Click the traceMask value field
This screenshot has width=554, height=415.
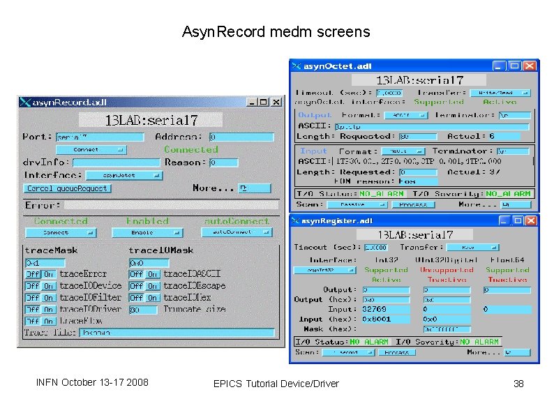coord(45,263)
